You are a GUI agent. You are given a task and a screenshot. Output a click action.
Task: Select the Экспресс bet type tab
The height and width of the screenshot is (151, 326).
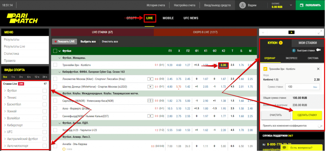point(291,58)
